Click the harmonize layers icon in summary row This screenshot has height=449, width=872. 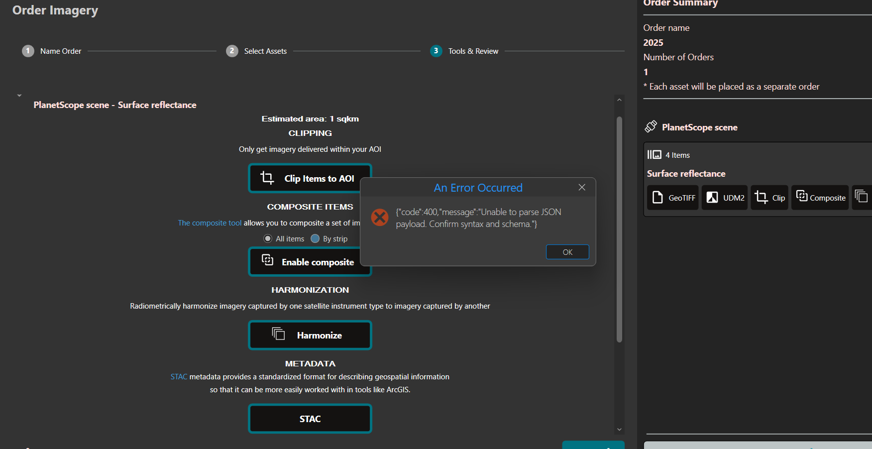pyautogui.click(x=861, y=196)
